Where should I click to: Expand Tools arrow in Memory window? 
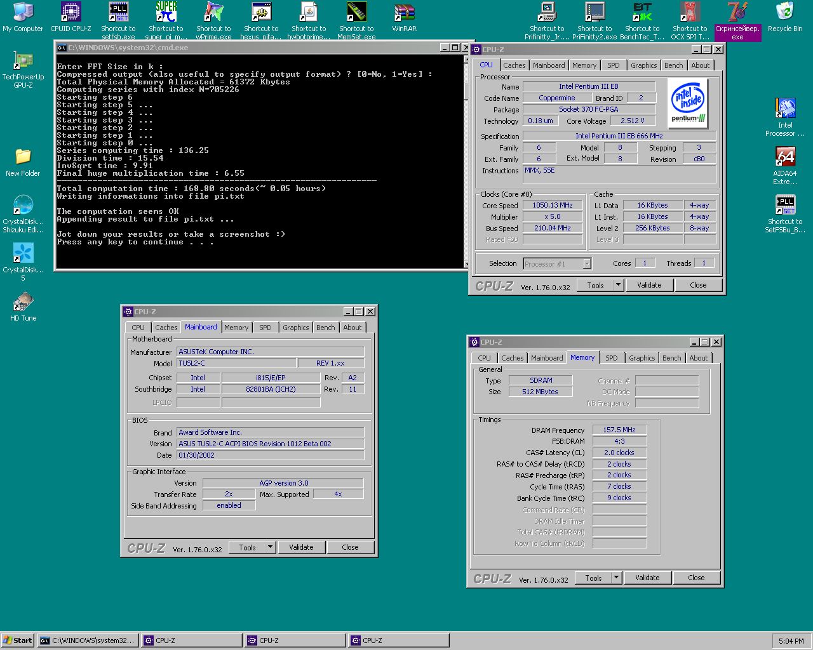coord(616,578)
